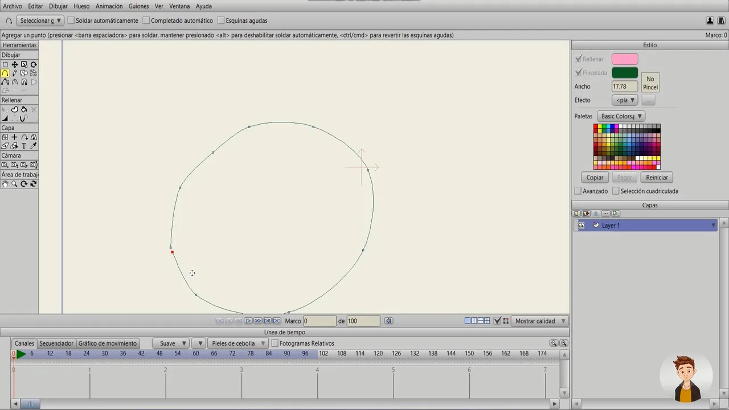Click the Copiar button
This screenshot has width=729, height=410.
[595, 178]
